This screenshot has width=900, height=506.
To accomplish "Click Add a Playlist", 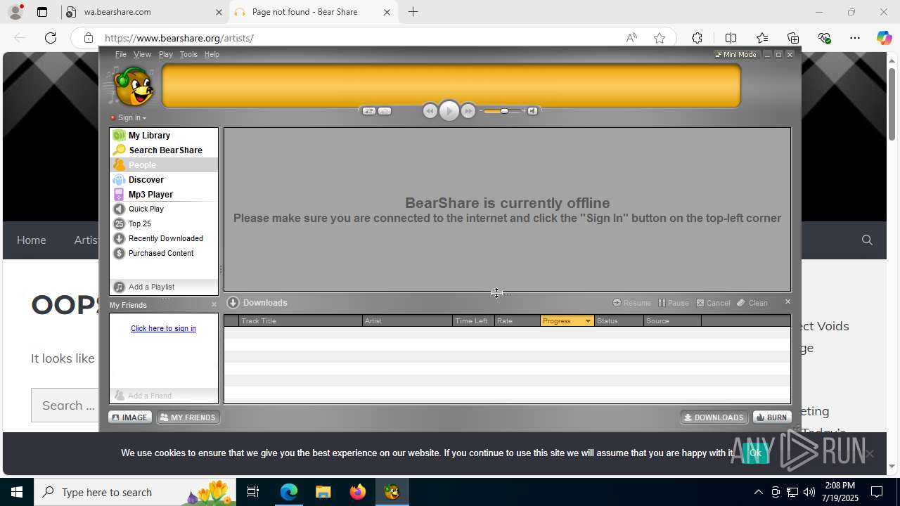I will click(x=164, y=287).
